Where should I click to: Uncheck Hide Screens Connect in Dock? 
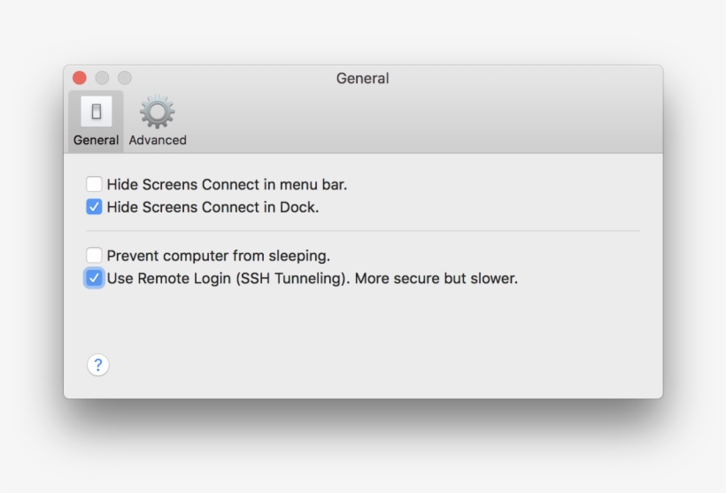point(94,207)
